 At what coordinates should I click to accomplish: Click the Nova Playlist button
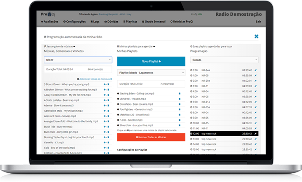[x=151, y=61]
